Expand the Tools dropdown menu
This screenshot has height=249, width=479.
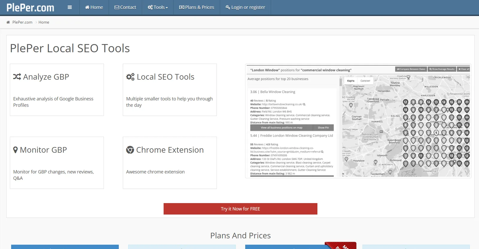pyautogui.click(x=157, y=7)
